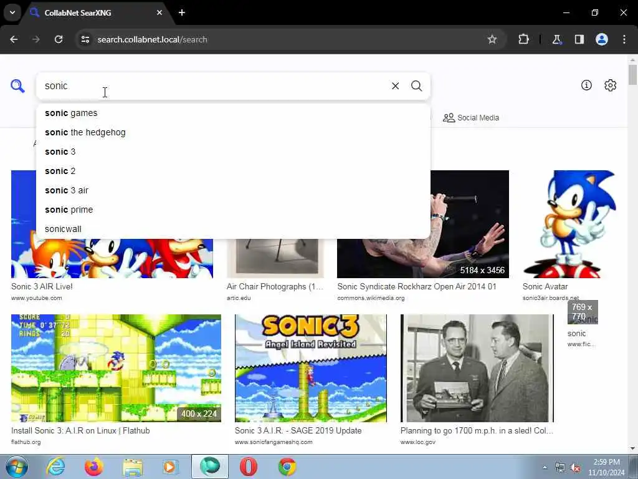Image resolution: width=638 pixels, height=479 pixels.
Task: Bookmark this page with star icon
Action: pyautogui.click(x=492, y=39)
